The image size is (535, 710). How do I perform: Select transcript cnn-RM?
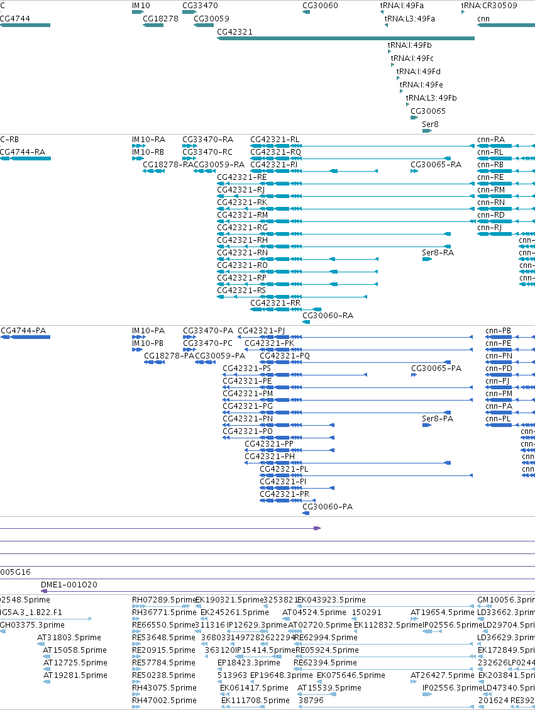[490, 190]
